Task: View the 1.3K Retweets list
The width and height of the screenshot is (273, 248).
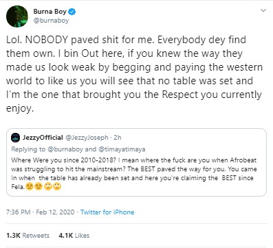Action: pyautogui.click(x=28, y=236)
